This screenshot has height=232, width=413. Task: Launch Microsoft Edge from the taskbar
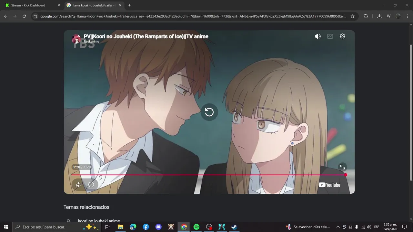(x=133, y=227)
